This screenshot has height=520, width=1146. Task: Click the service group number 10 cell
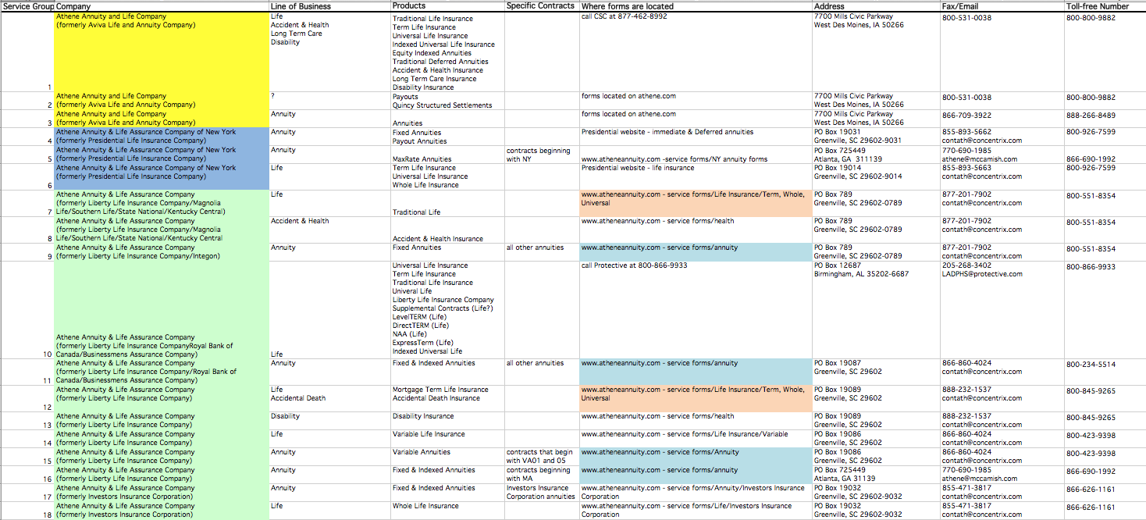[27, 310]
